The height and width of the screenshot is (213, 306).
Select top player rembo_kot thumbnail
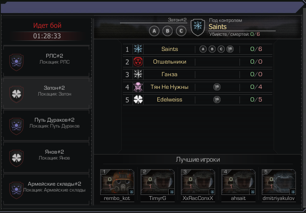[x=117, y=182]
